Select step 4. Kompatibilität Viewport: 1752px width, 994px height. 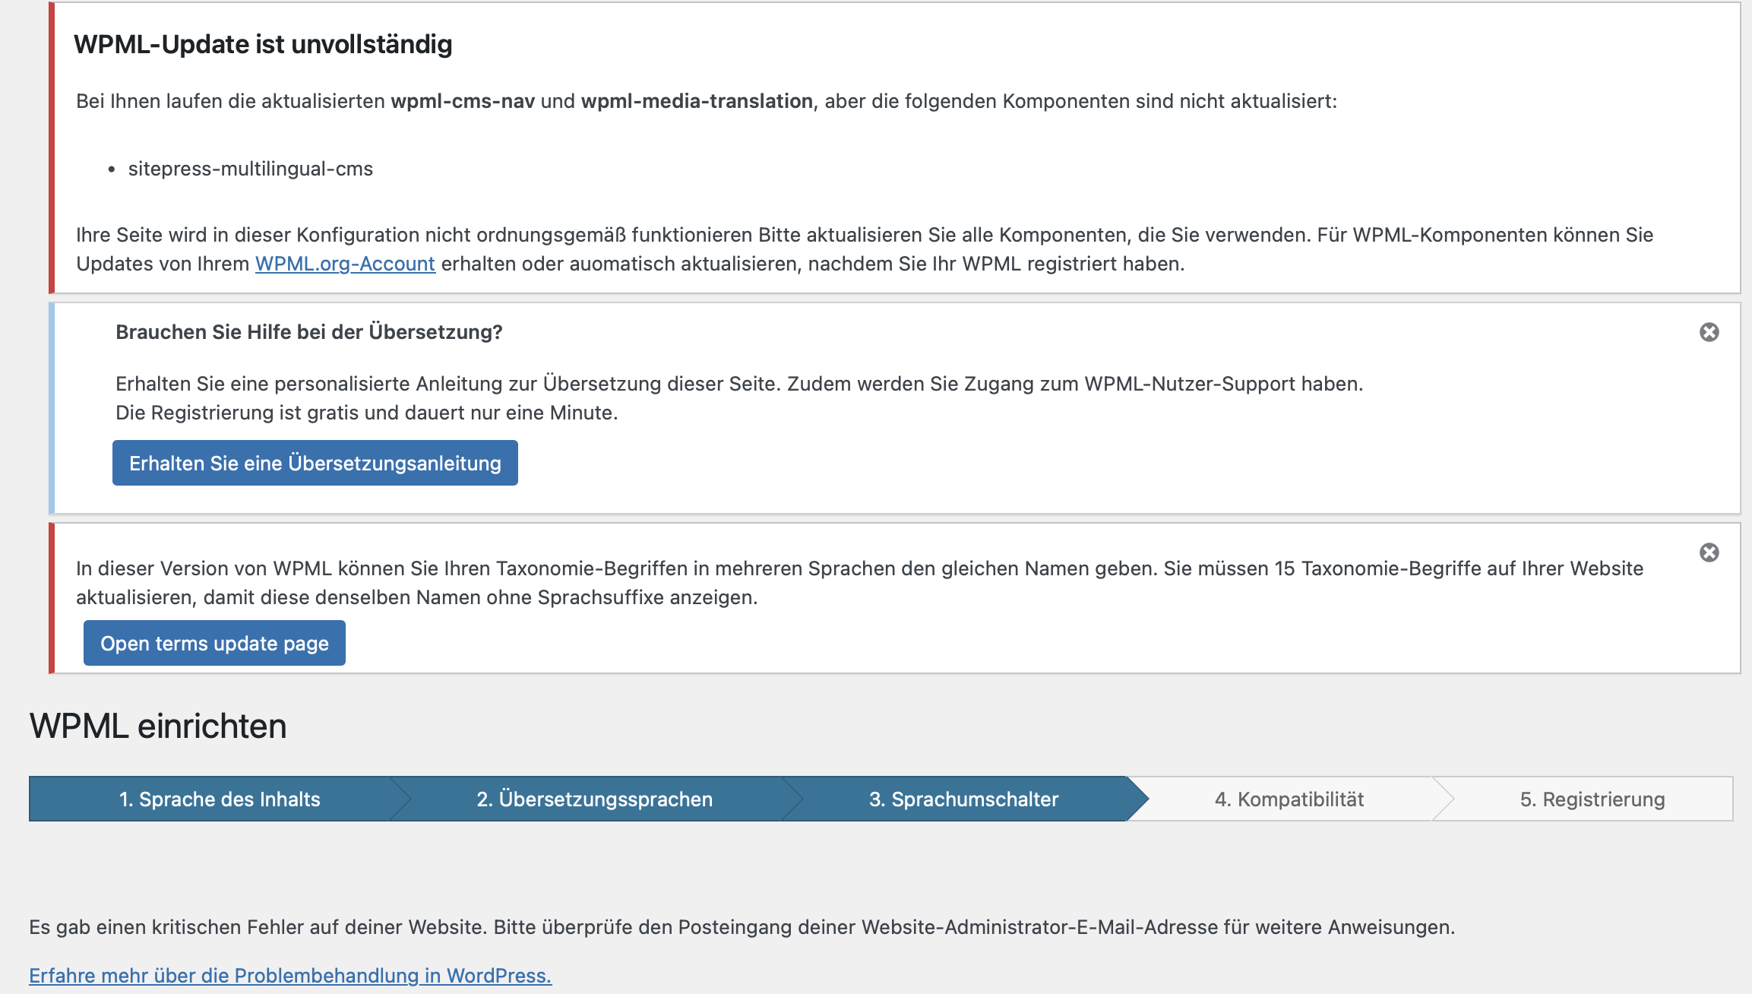(1289, 799)
